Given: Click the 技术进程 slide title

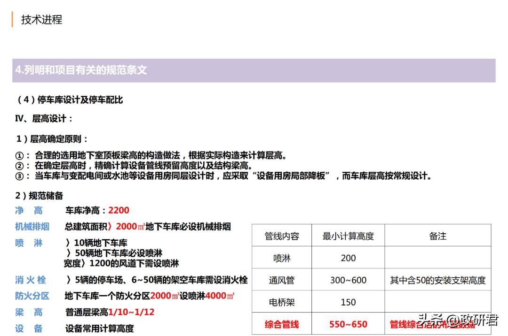Looking at the screenshot, I should point(41,20).
